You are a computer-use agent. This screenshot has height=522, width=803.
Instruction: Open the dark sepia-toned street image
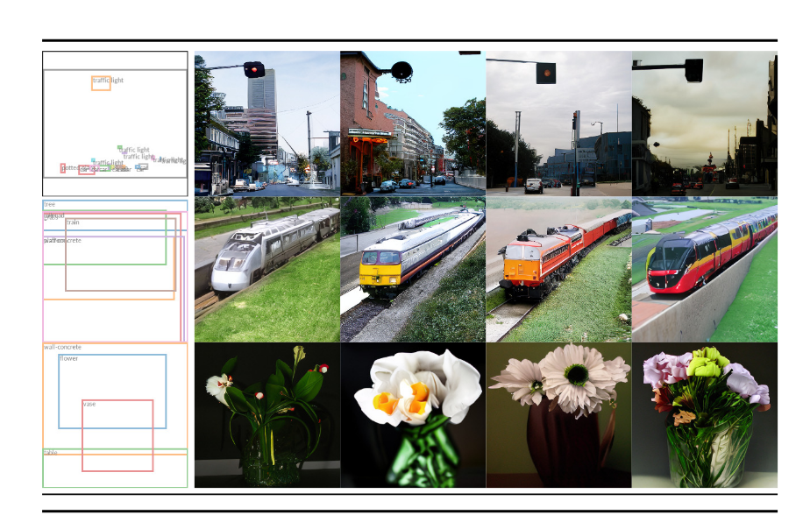tap(705, 123)
